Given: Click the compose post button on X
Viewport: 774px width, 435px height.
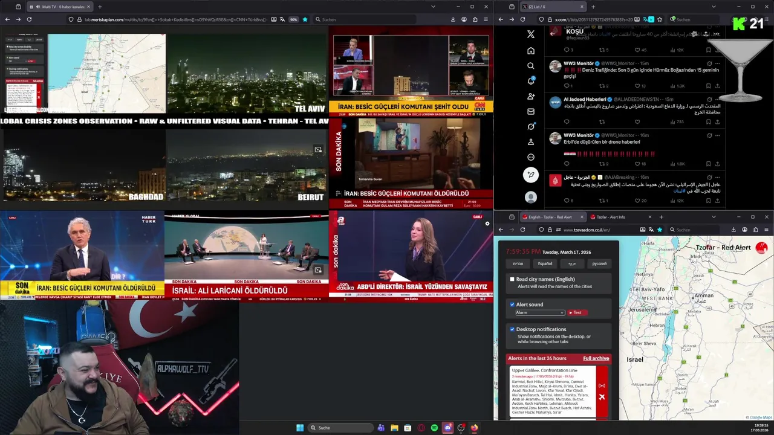Looking at the screenshot, I should coord(531,175).
